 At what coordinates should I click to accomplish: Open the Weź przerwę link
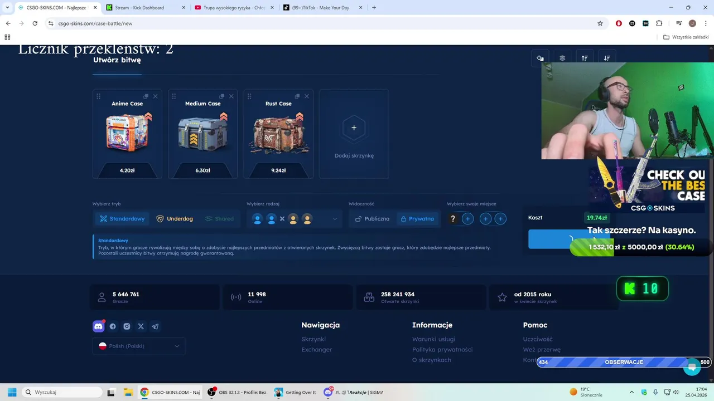(x=542, y=350)
